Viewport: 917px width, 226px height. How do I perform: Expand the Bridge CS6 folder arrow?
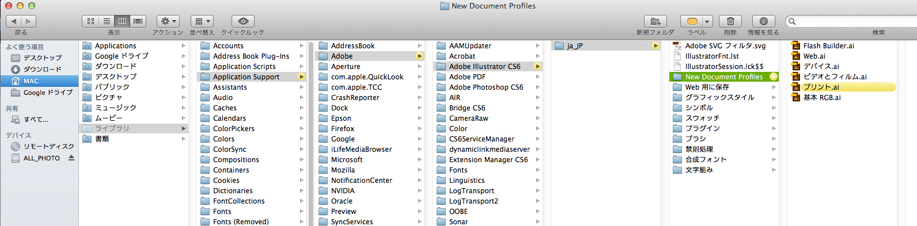pyautogui.click(x=537, y=108)
